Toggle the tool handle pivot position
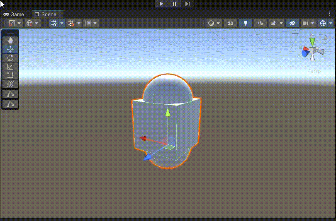Viewport: 336px width, 221px height. (x=12, y=23)
